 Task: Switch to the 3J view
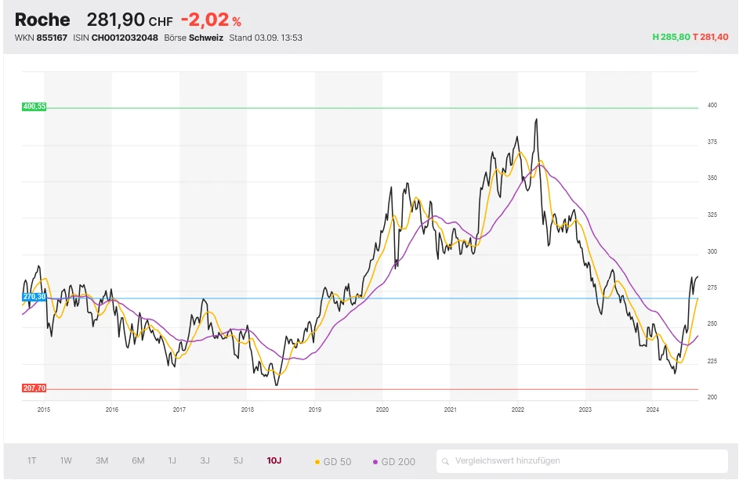click(x=205, y=460)
